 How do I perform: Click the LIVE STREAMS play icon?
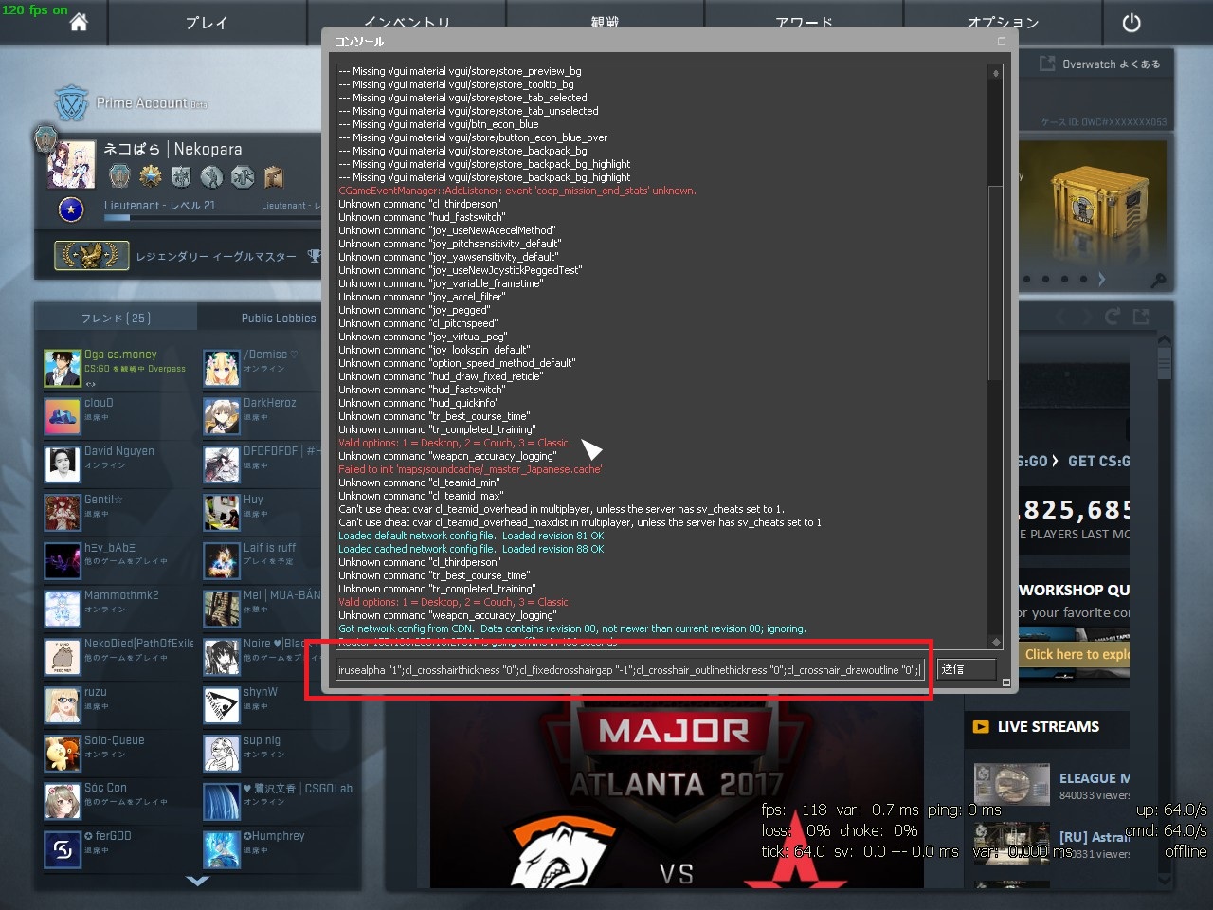coord(981,727)
